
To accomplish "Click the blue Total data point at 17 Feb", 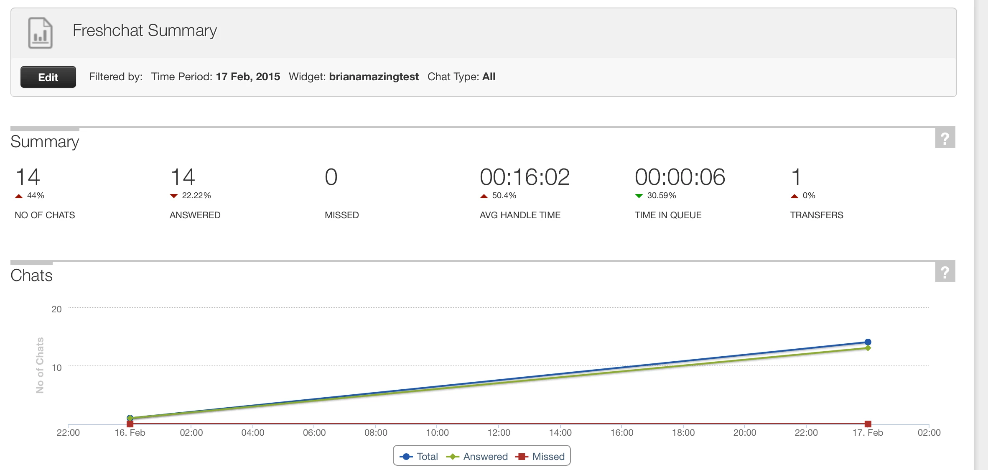I will [x=868, y=342].
